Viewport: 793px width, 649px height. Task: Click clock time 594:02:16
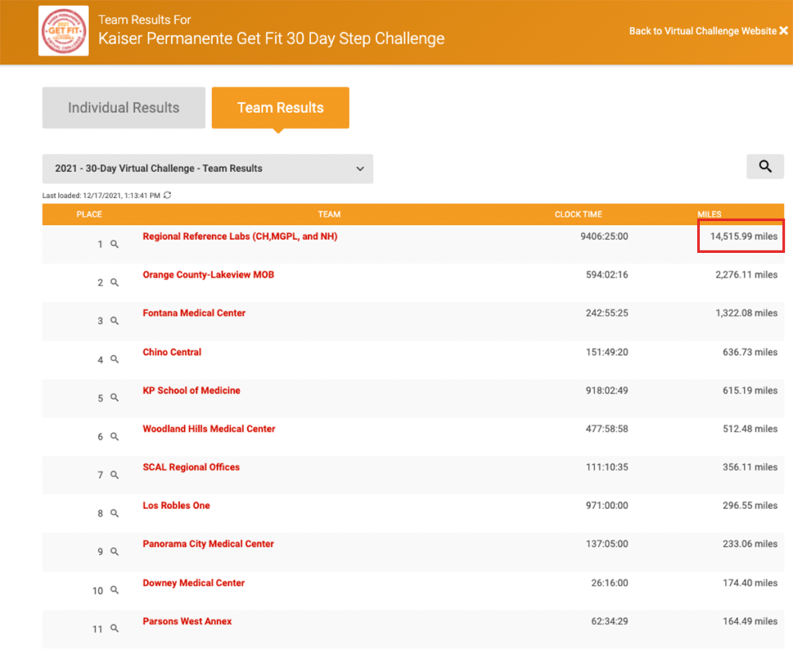(607, 275)
